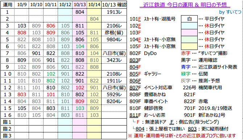Click the 10/11 column header
Image resolution: width=243 pixels, height=140 pixels.
coord(51,5)
